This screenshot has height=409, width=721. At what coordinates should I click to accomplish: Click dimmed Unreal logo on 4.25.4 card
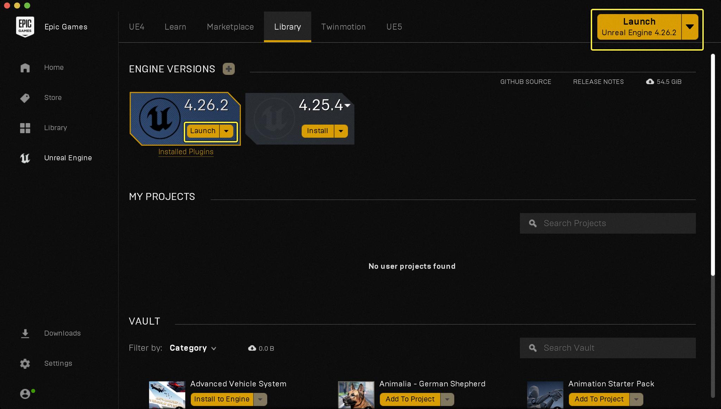274,119
